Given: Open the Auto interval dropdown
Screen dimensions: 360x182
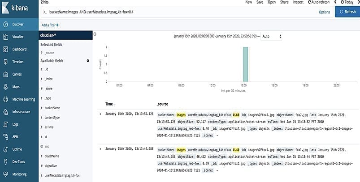Looking at the screenshot, I should coord(271,36).
